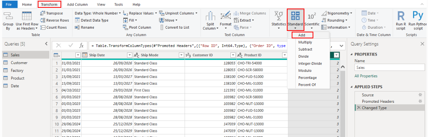Click Pivot Column
This screenshot has width=428, height=137.
pyautogui.click(x=137, y=27)
